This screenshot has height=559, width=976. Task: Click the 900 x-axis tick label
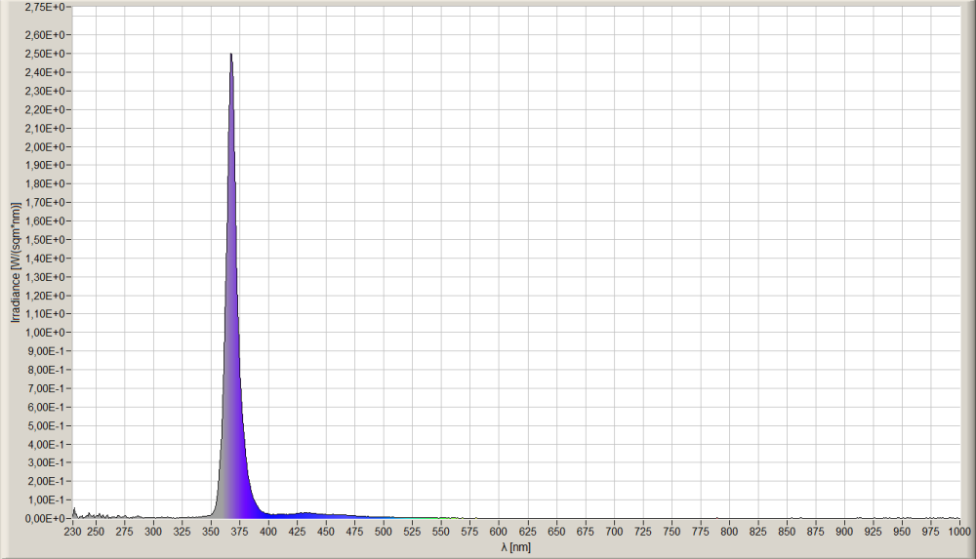[x=844, y=532]
